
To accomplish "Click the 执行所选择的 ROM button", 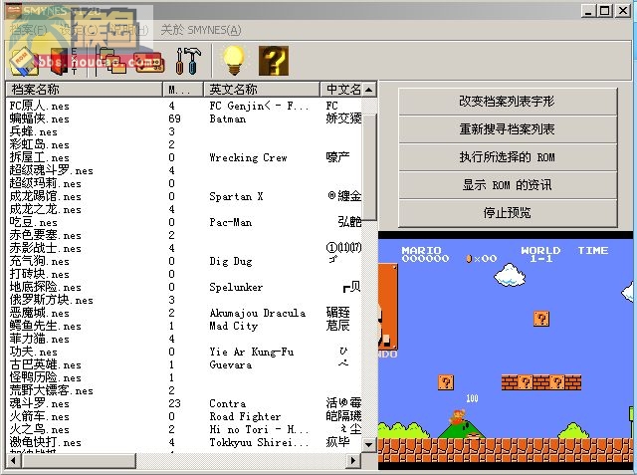I will coord(508,157).
